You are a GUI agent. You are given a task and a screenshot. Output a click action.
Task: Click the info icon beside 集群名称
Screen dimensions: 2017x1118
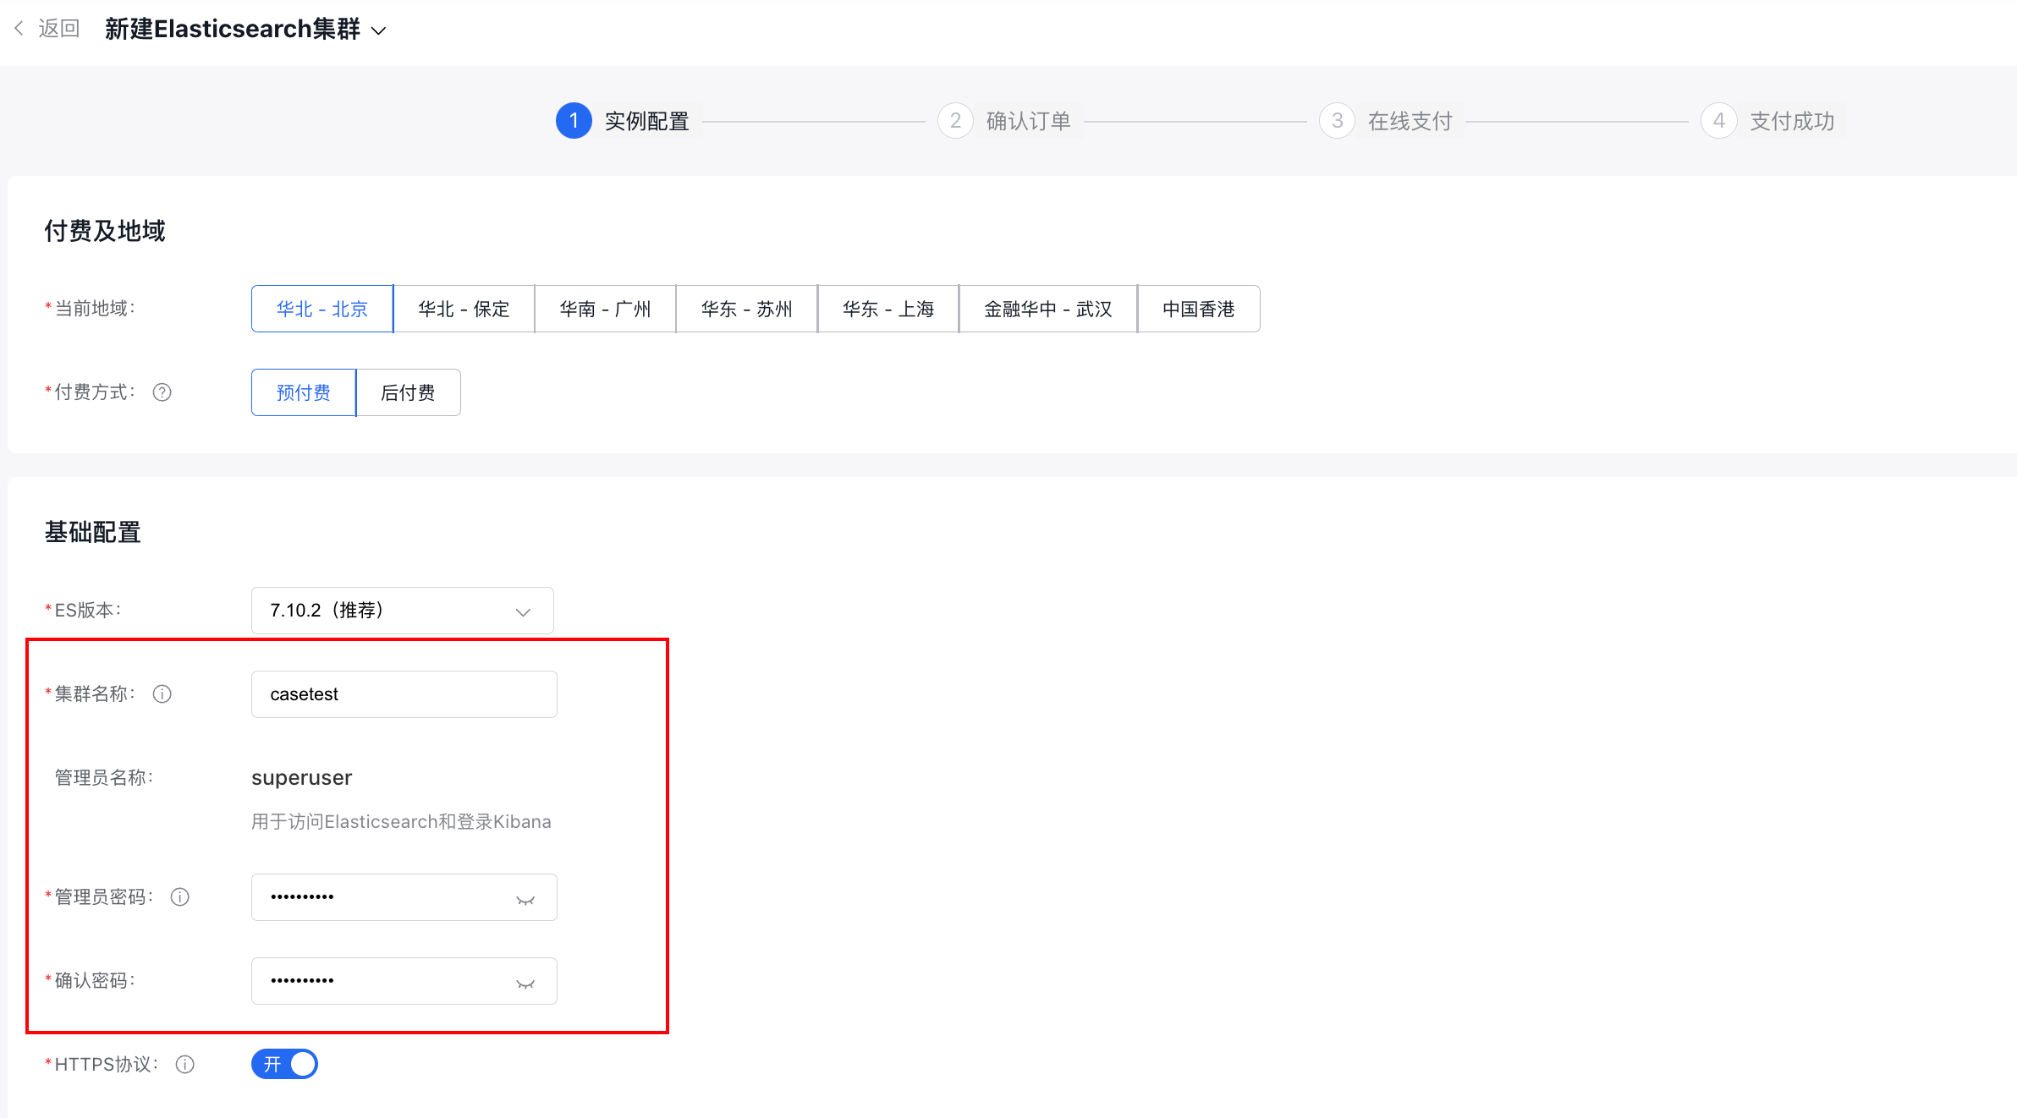[x=162, y=694]
